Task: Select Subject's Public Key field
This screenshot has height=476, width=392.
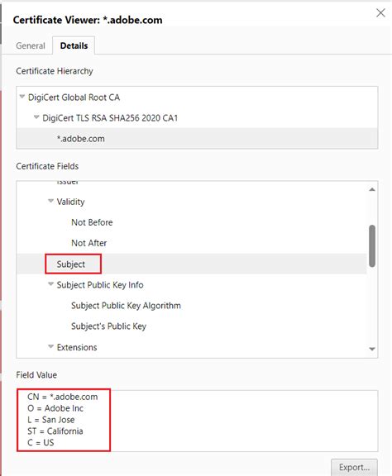Action: click(108, 326)
